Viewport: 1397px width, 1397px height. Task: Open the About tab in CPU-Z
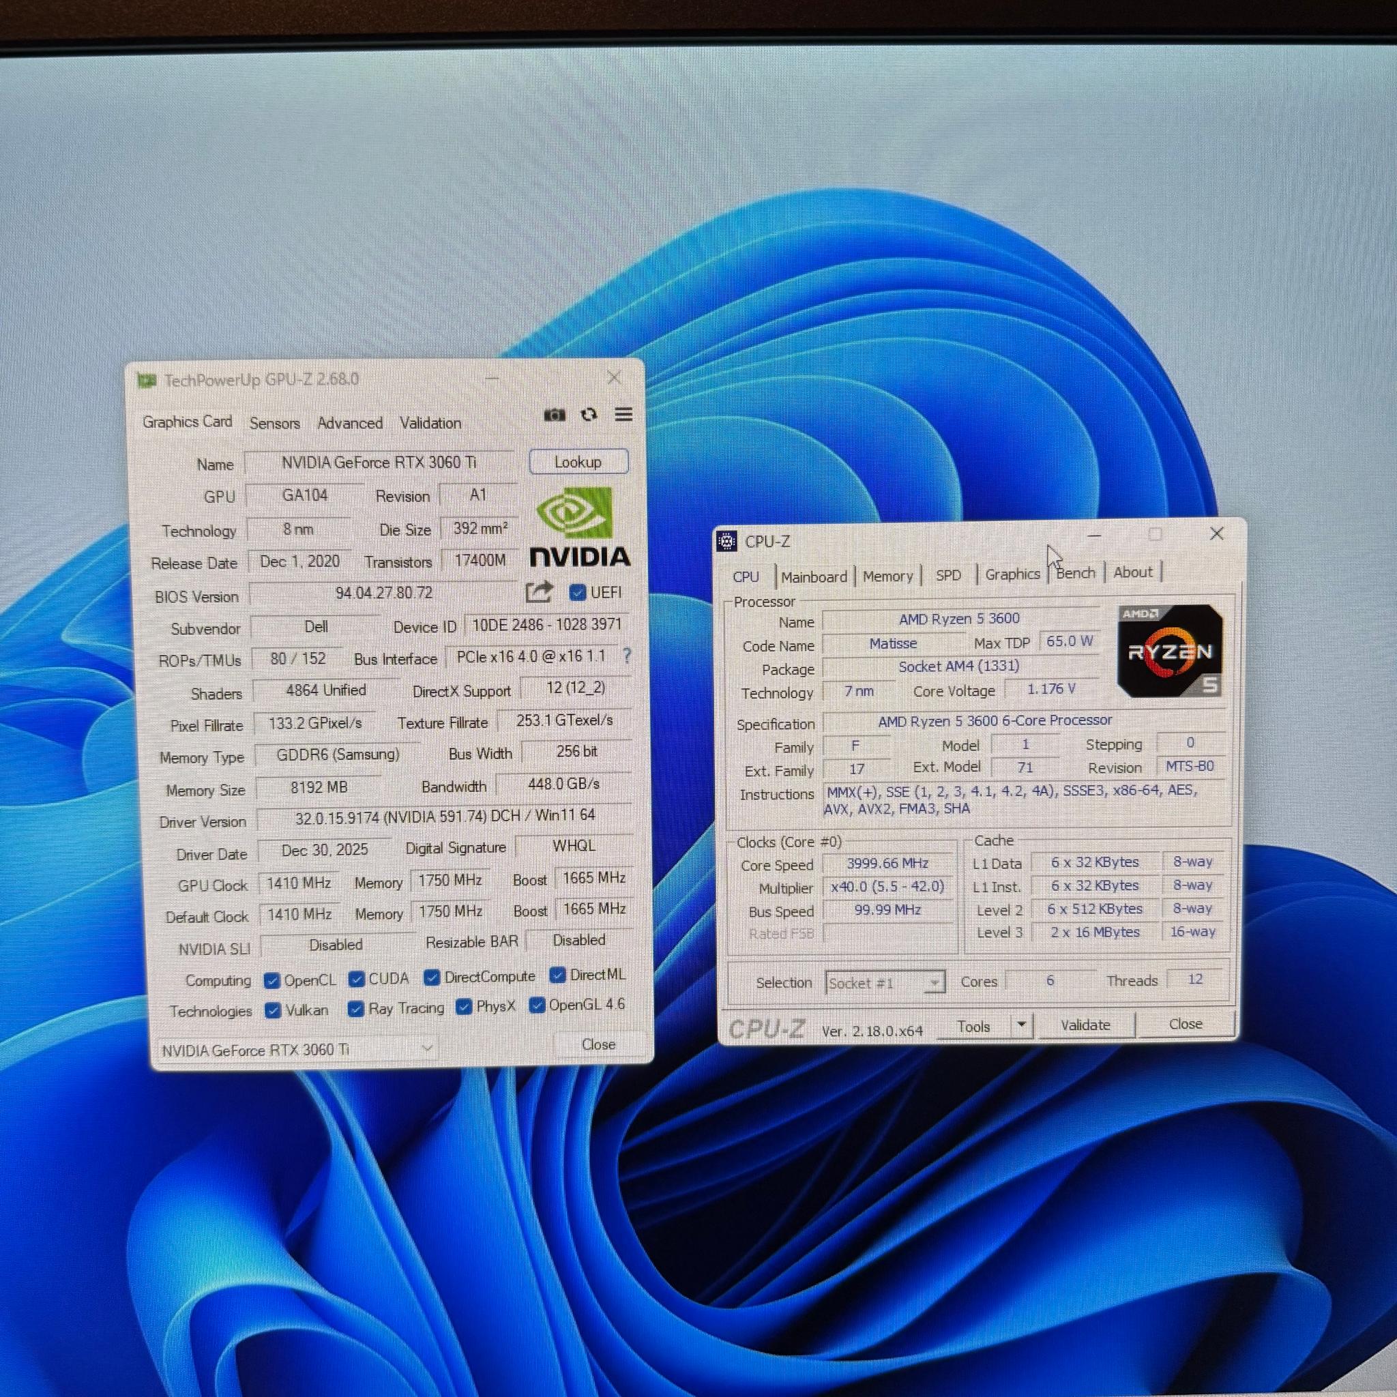coord(1132,573)
